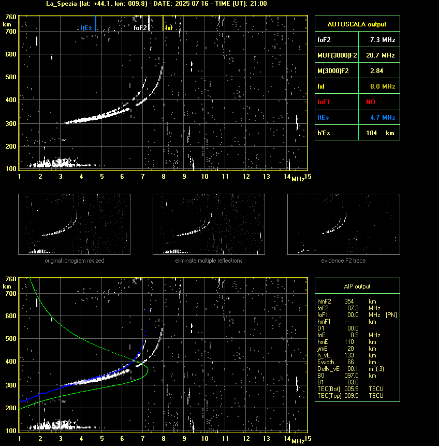Click the AIP foF1 00.0 MHz row
This screenshot has width=439, height=446.
[357, 315]
